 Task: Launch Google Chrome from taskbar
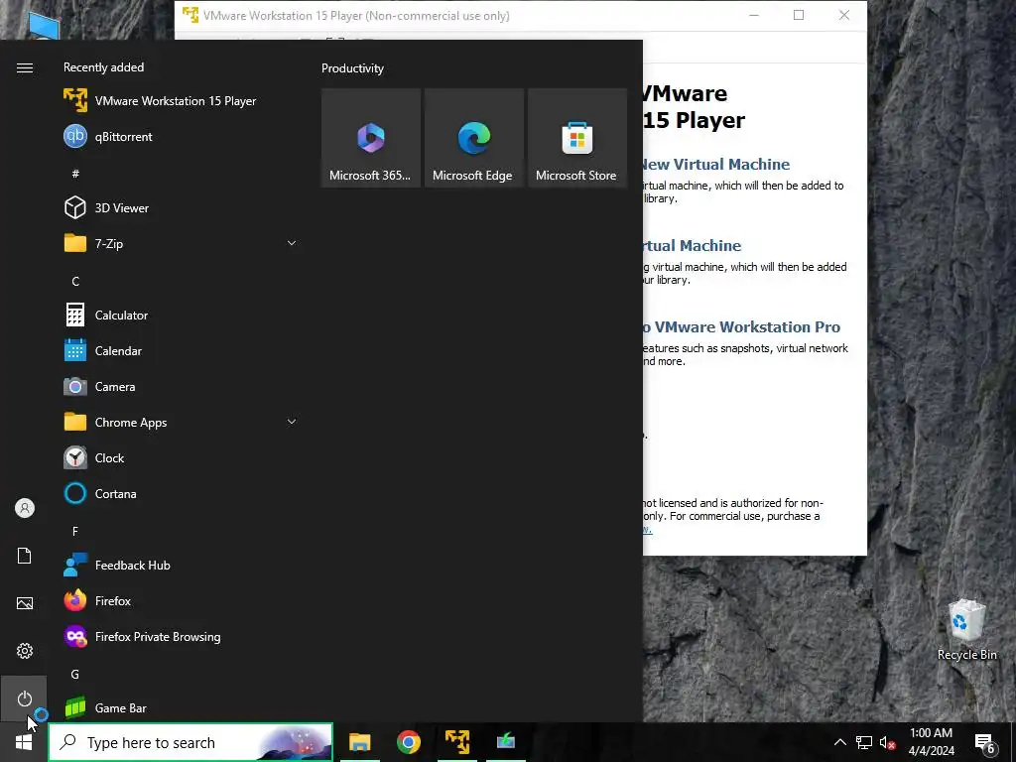(x=408, y=742)
